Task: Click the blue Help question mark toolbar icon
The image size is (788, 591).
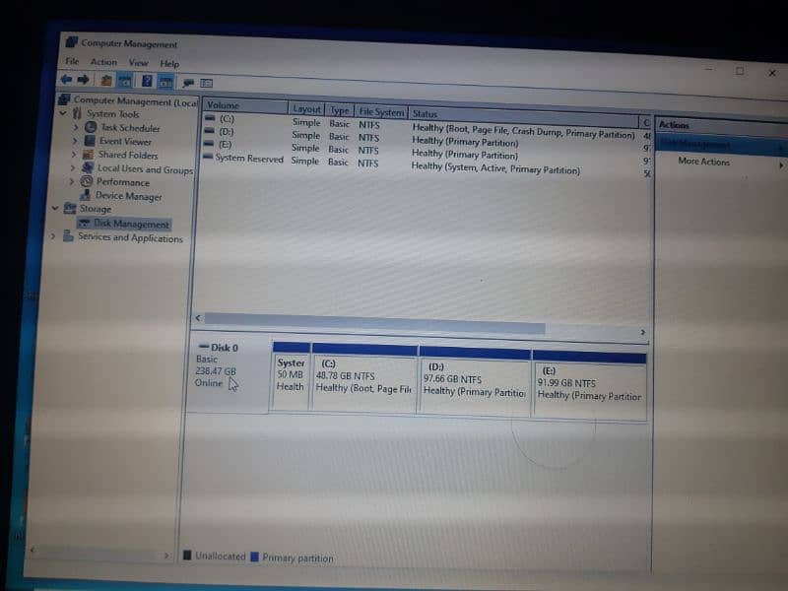Action: click(147, 81)
